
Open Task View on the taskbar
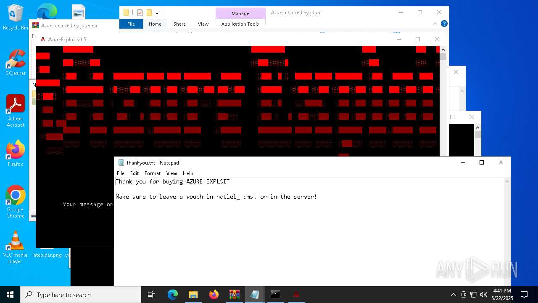click(x=151, y=295)
